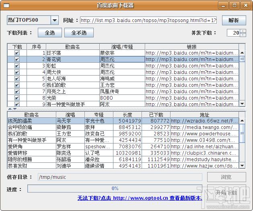The image size is (253, 211).
Task: Click the lower download table scrollbar up arrow
Action: coord(242,121)
